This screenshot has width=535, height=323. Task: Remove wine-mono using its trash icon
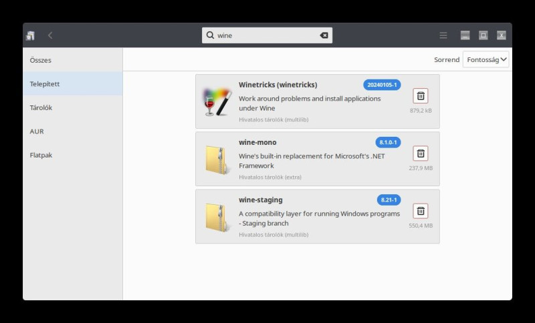421,153
